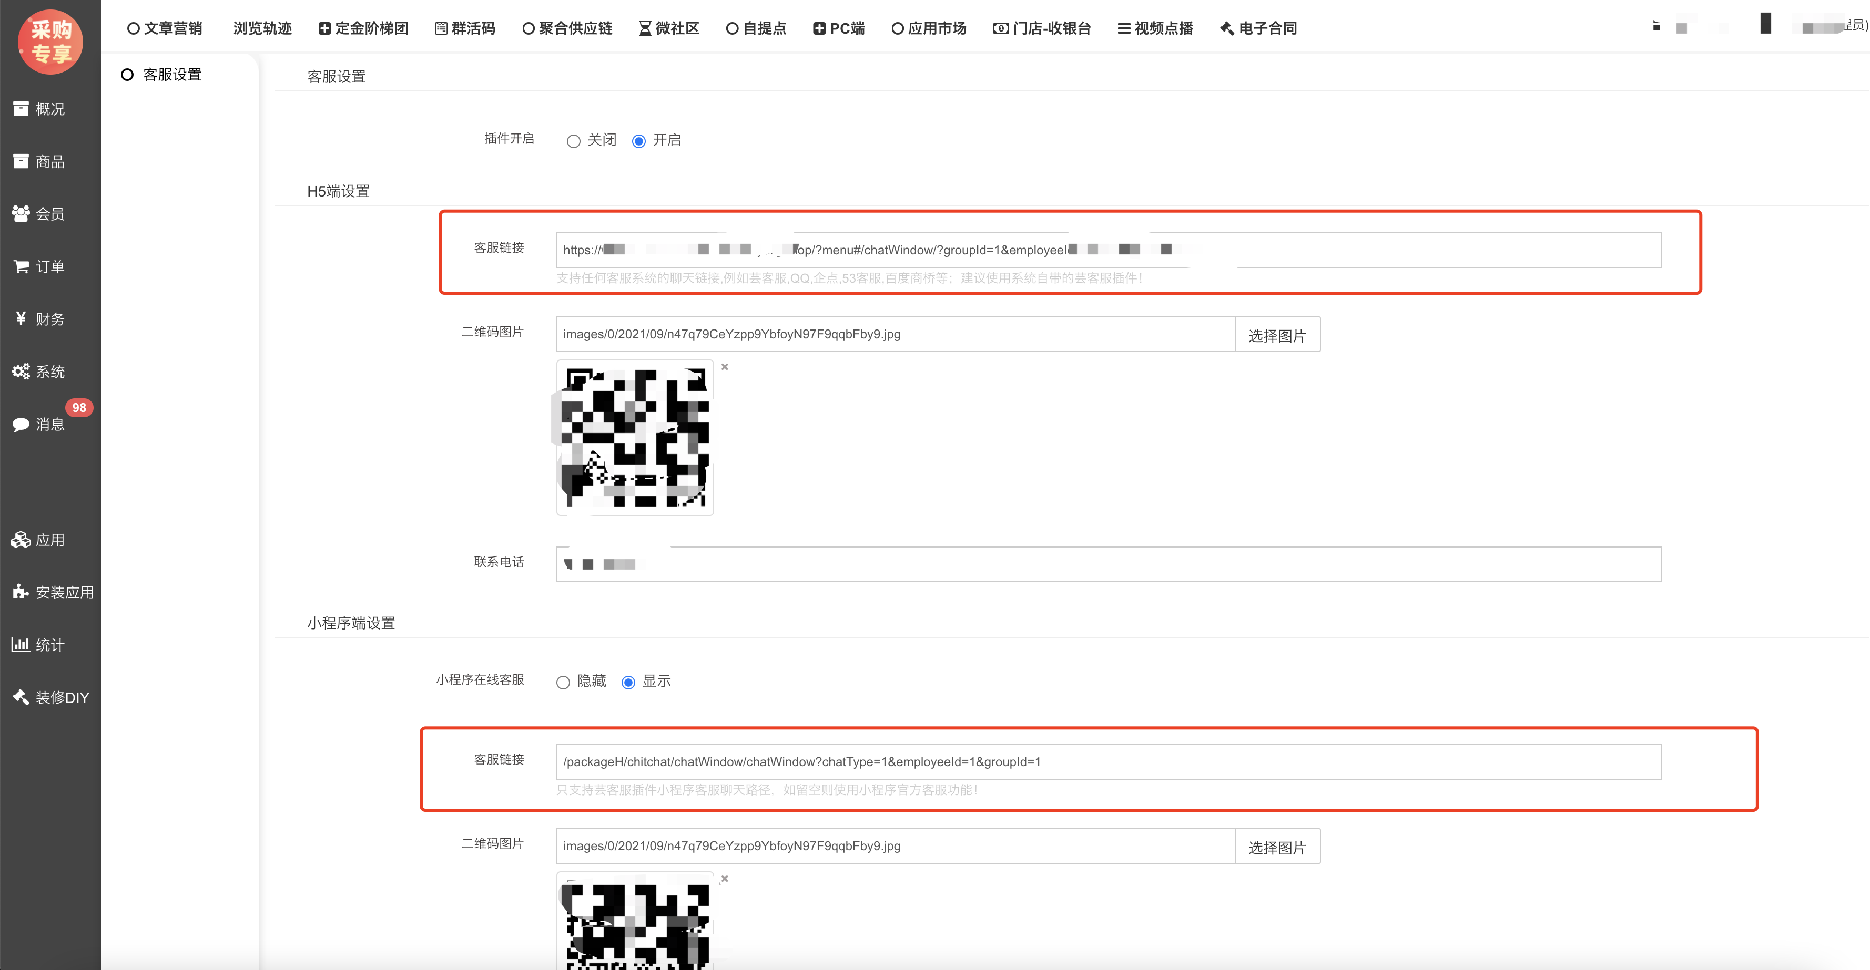
Task: Click 选择图片 button in H5端设置
Action: click(1277, 335)
